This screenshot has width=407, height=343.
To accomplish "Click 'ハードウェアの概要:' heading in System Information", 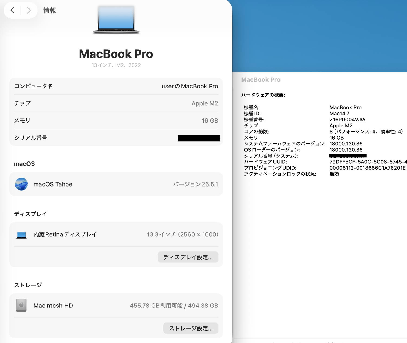I will click(x=263, y=95).
